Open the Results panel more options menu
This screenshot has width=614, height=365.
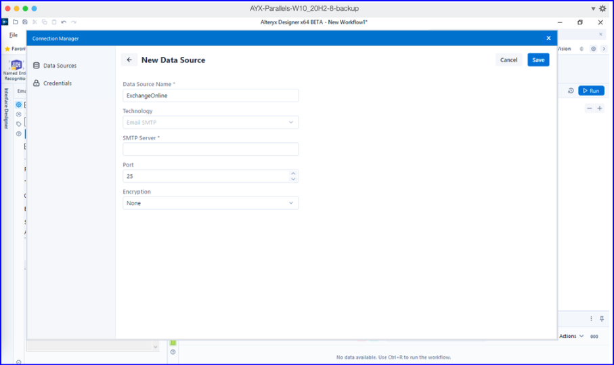tap(591, 319)
